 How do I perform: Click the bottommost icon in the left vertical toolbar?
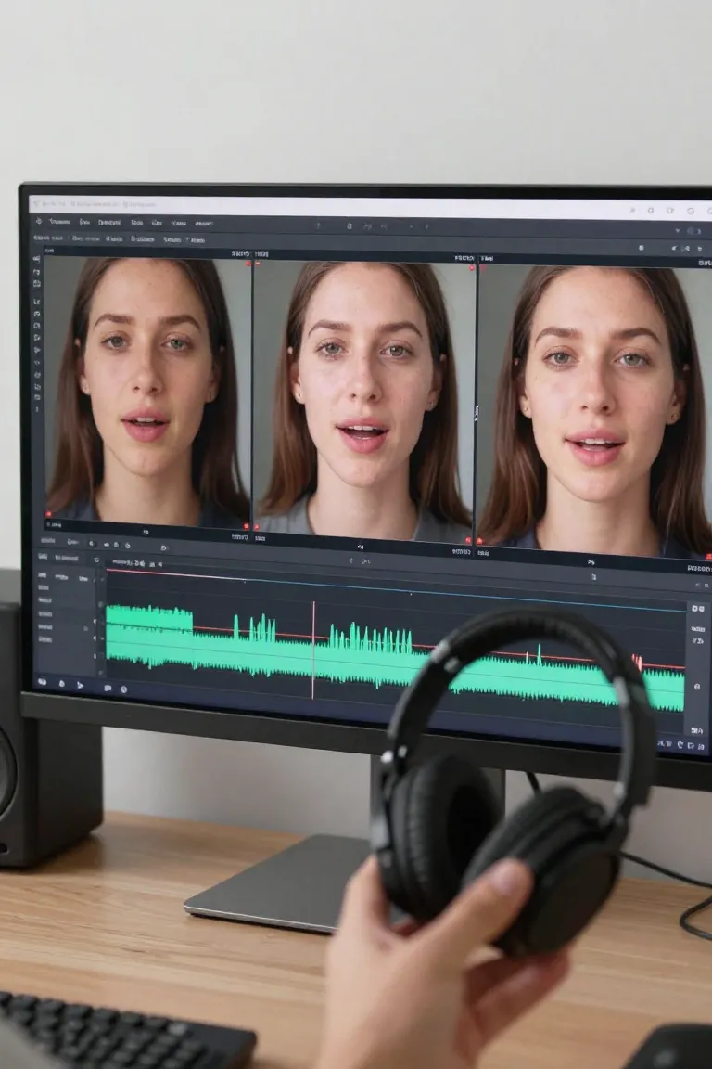tap(37, 408)
